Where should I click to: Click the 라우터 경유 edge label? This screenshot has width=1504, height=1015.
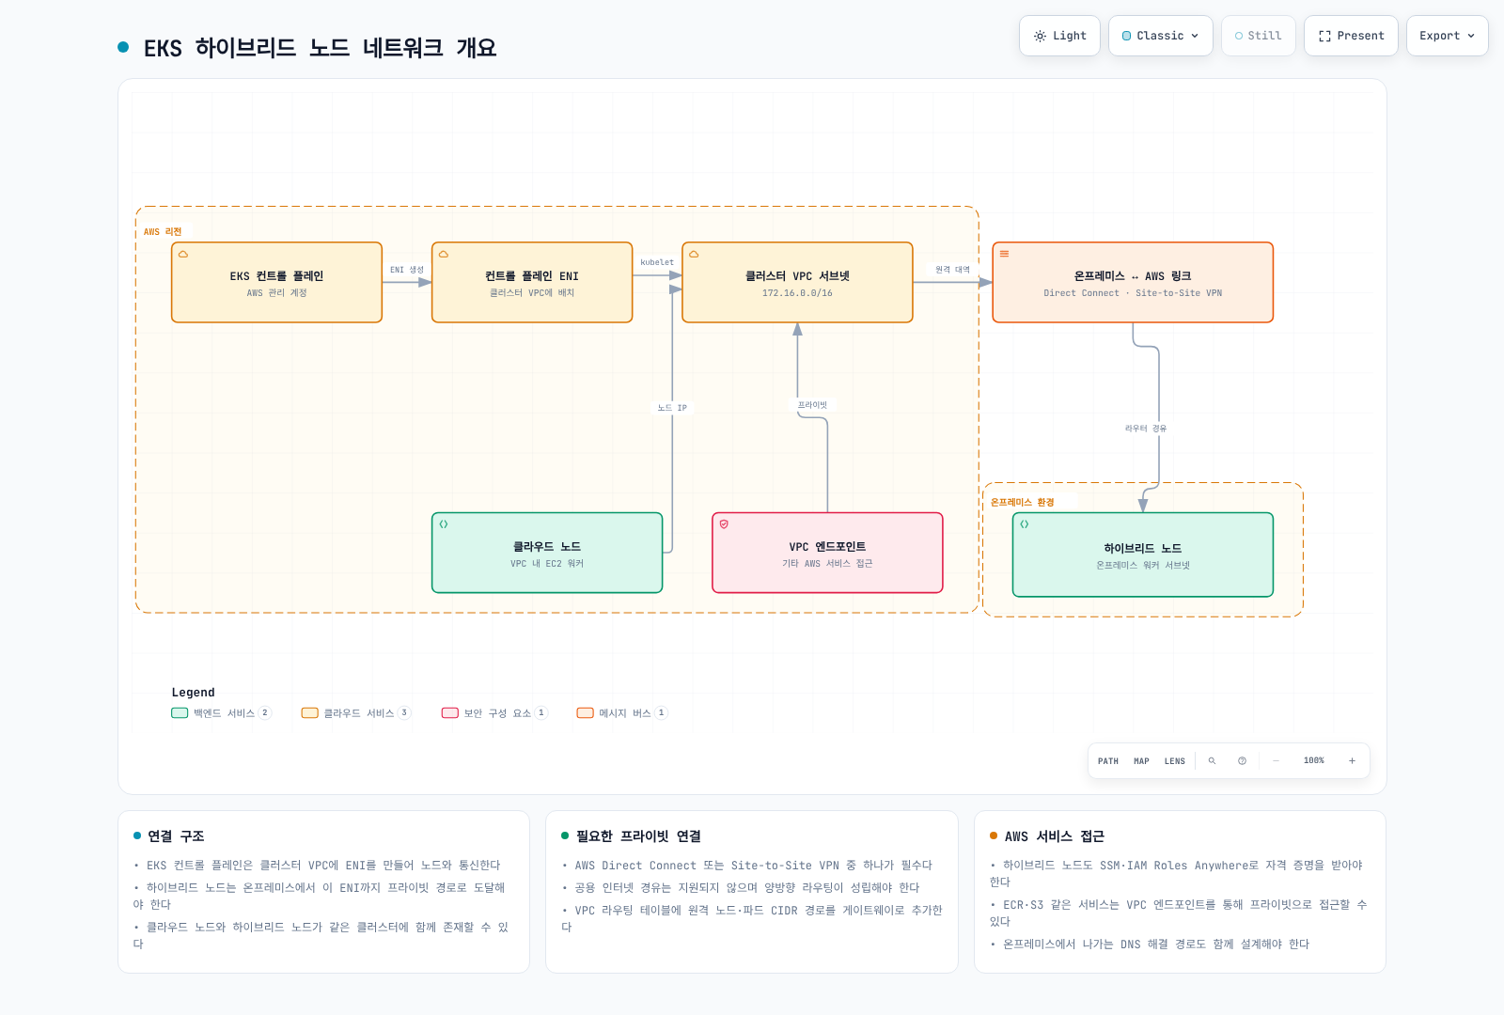click(x=1146, y=429)
